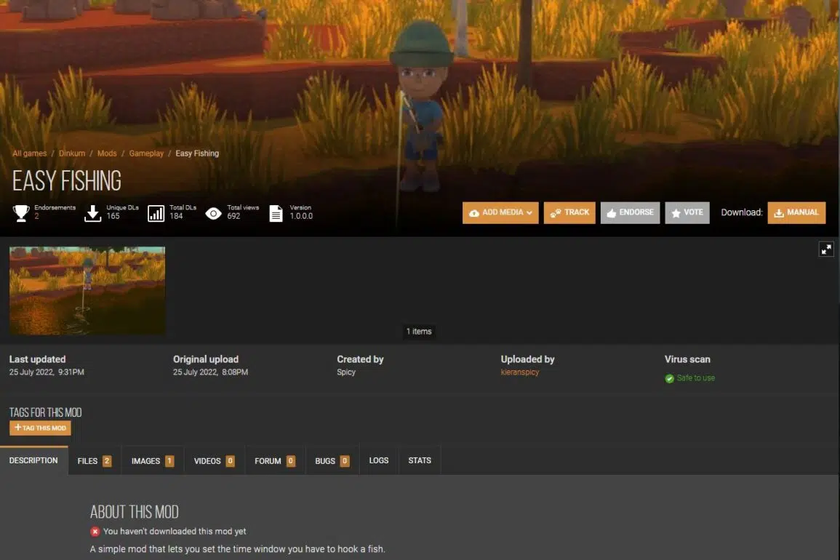Track this mod with the Track button
Image resolution: width=840 pixels, height=560 pixels.
569,213
